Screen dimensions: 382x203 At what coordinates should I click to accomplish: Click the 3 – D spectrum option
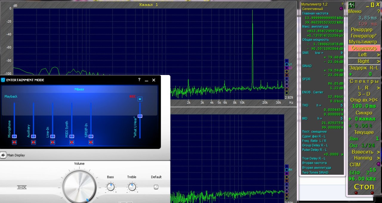(x=364, y=94)
